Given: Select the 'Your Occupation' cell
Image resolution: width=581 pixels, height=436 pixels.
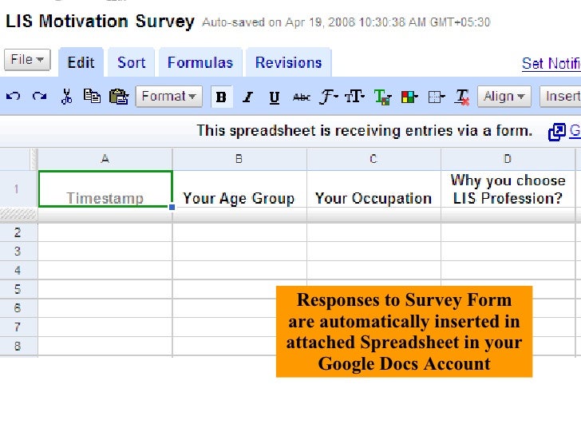Looking at the screenshot, I should pyautogui.click(x=373, y=189).
